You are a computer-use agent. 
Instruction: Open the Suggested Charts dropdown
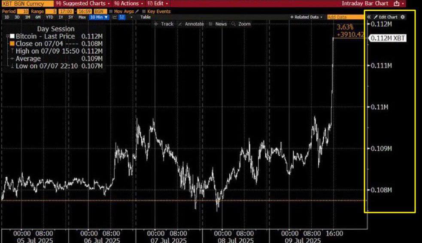pos(83,3)
